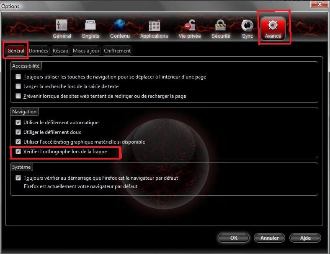Image resolution: width=330 pixels, height=254 pixels.
Task: Open help with the Aide button
Action: (305, 238)
